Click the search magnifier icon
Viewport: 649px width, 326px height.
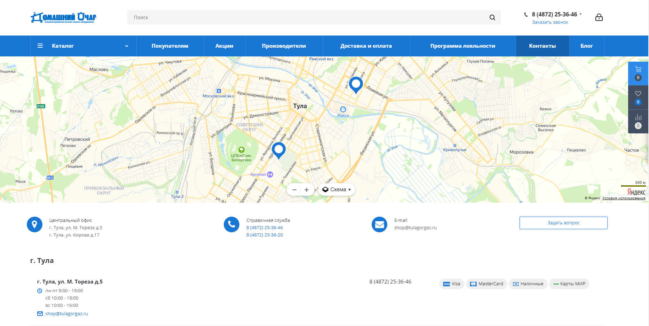pyautogui.click(x=492, y=17)
